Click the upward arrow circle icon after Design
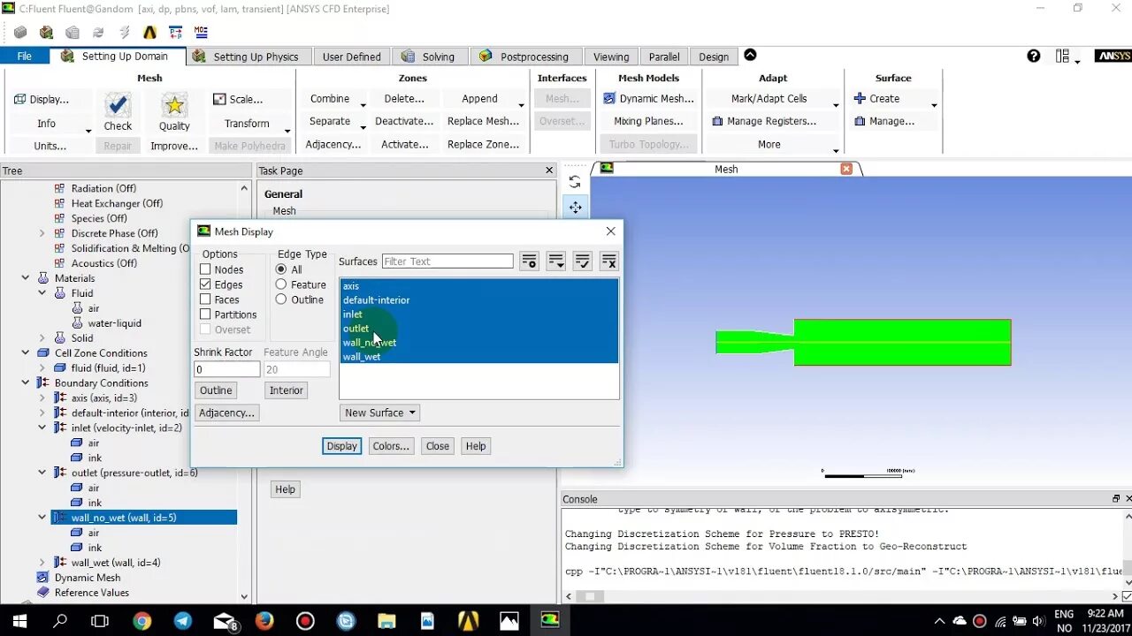The width and height of the screenshot is (1132, 636). point(750,55)
